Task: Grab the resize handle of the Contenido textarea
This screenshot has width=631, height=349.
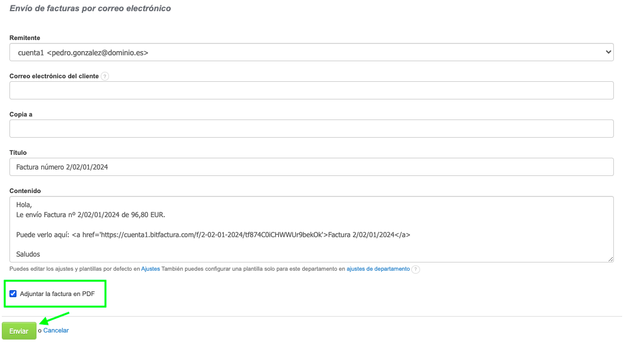Action: tap(610, 259)
